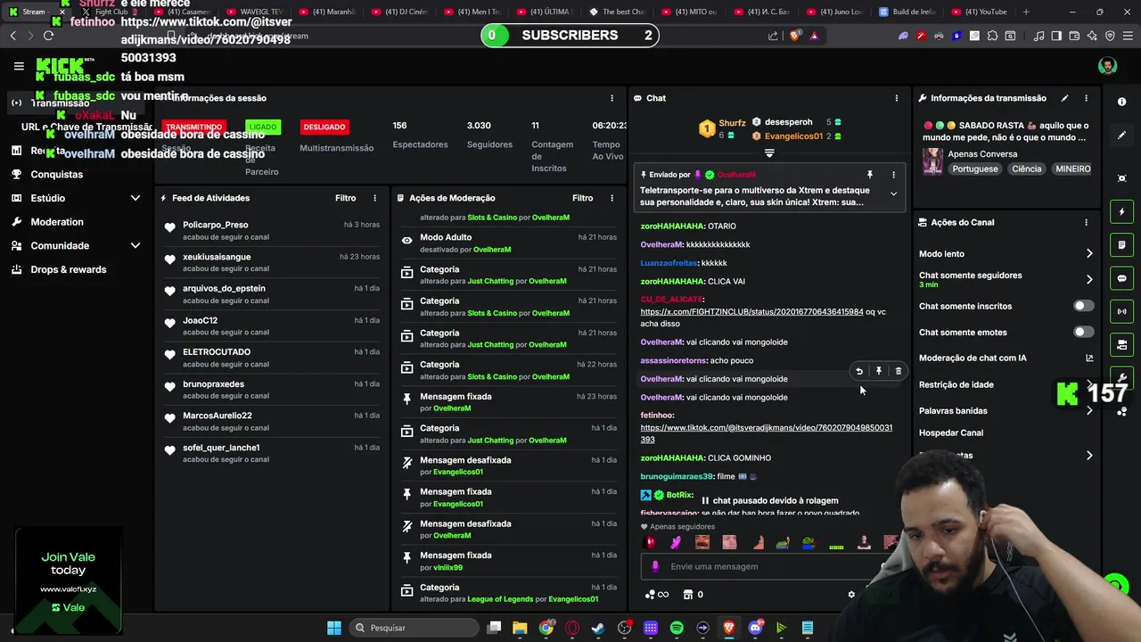The image size is (1141, 642).
Task: Click the camera/channel actions icon in right sidebar
Action: [1122, 344]
